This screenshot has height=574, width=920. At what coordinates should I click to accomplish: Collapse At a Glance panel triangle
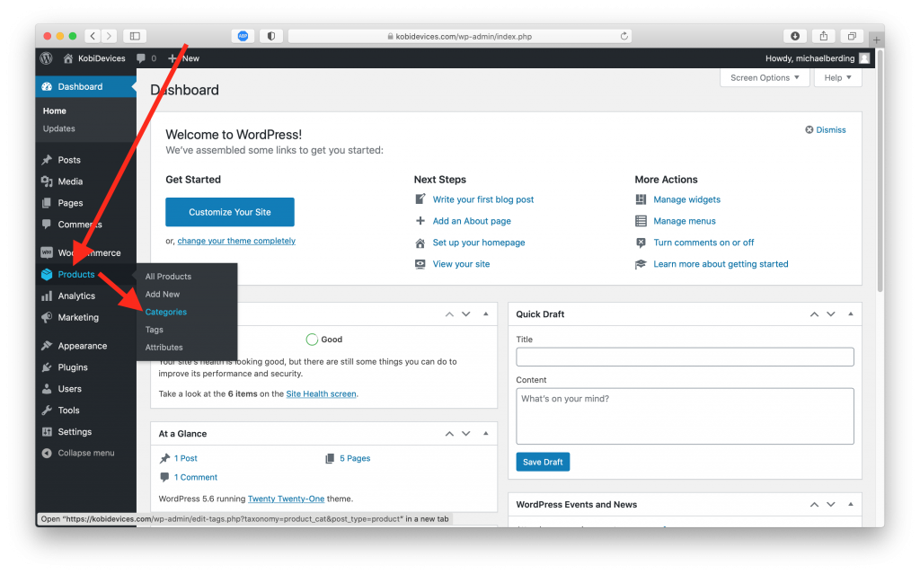click(x=486, y=433)
